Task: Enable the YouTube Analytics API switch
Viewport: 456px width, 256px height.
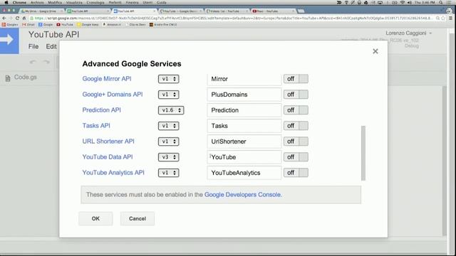Action: [296, 173]
